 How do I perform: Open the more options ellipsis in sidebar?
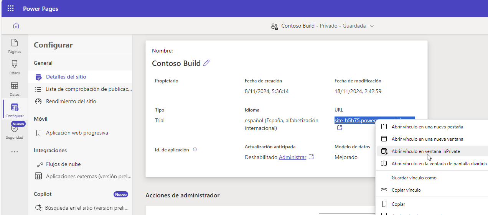[15, 152]
